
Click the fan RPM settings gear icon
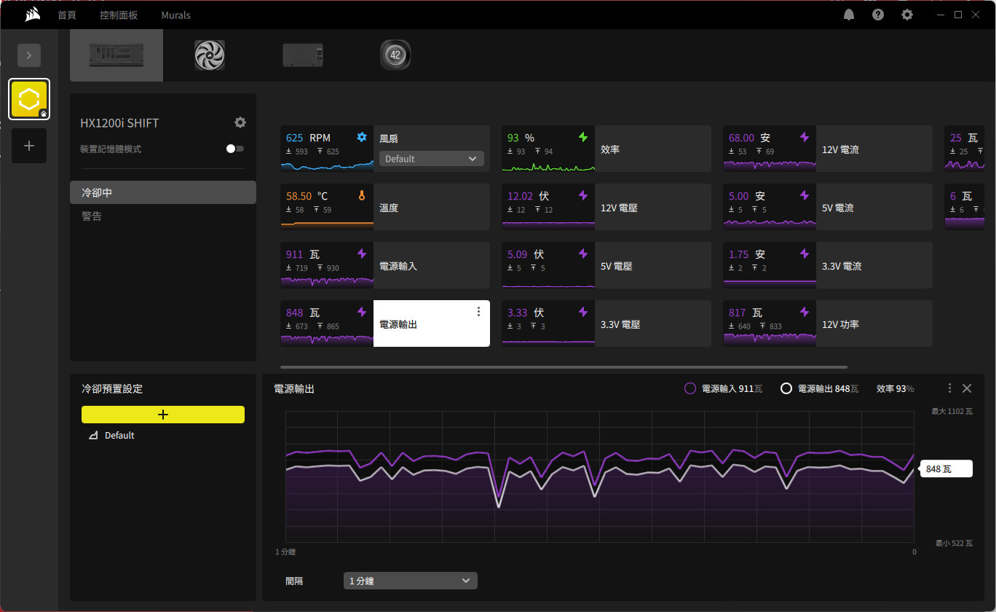pyautogui.click(x=362, y=137)
